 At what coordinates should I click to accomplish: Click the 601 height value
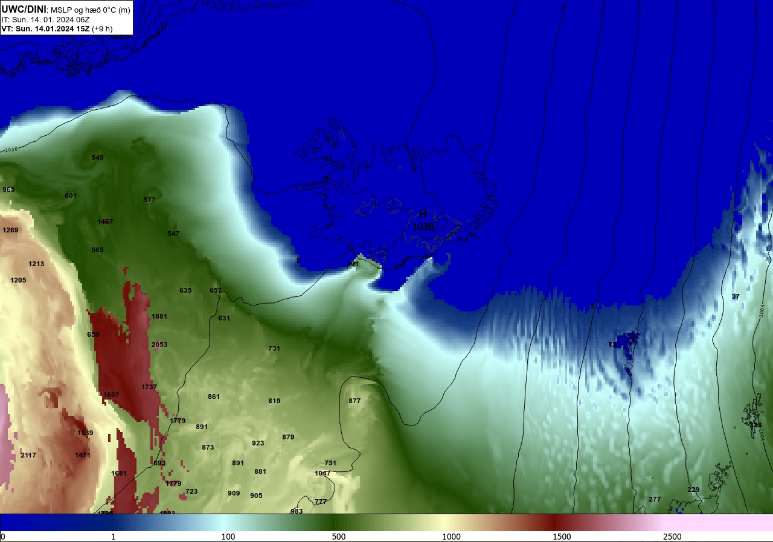tap(71, 196)
